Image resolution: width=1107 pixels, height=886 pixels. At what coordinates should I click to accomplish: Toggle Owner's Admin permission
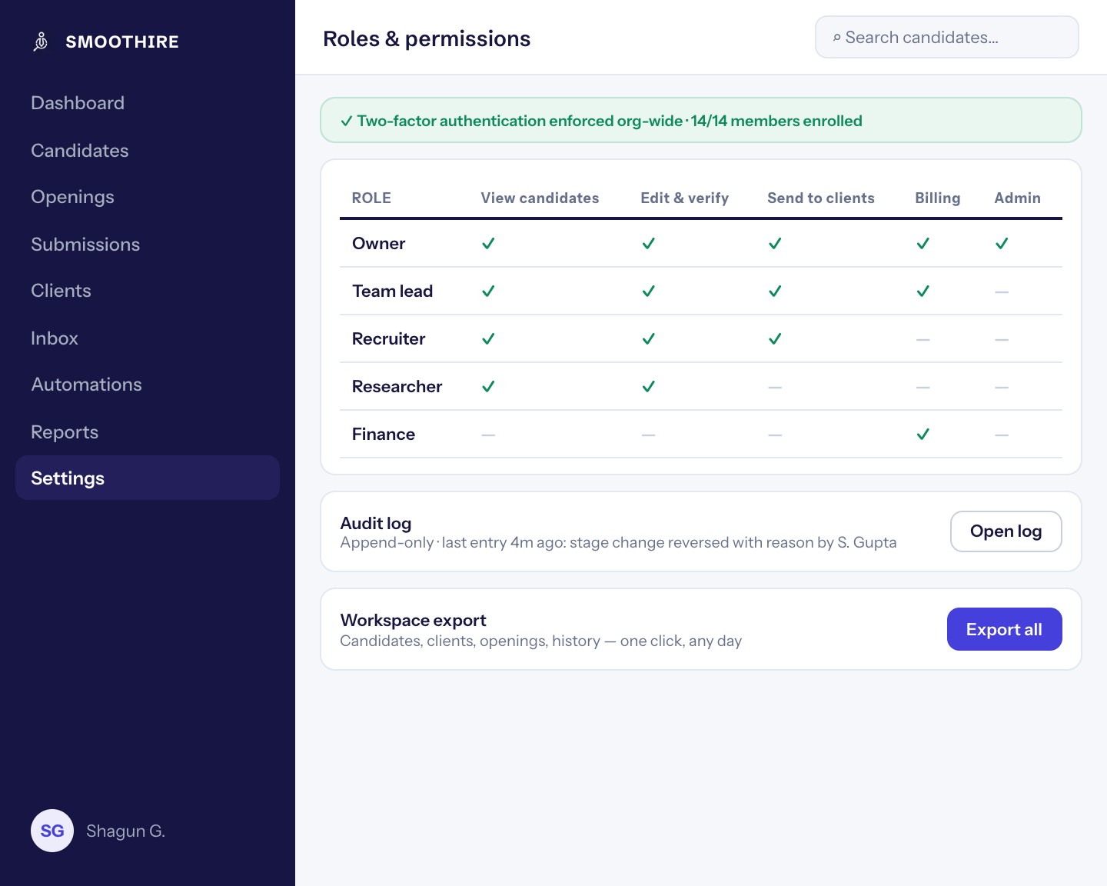pyautogui.click(x=1002, y=244)
